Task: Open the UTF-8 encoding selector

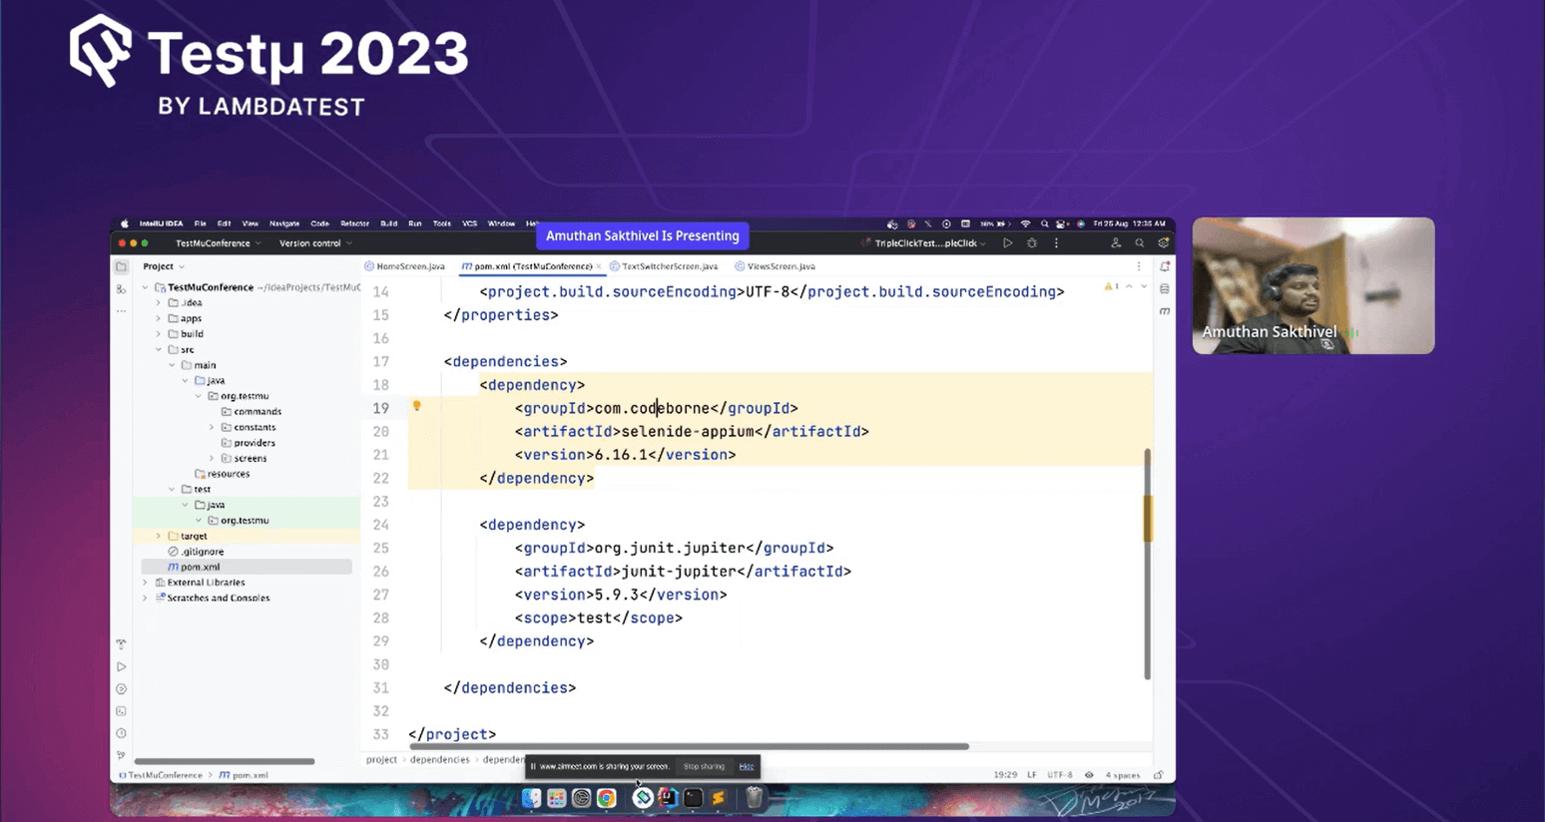Action: 1060,775
